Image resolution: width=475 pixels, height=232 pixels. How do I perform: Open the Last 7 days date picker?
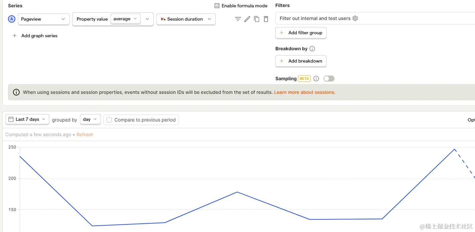click(x=27, y=119)
